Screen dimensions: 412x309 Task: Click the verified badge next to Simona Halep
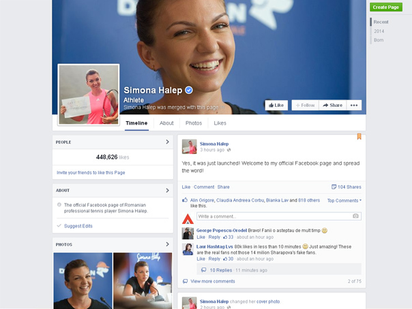(189, 90)
